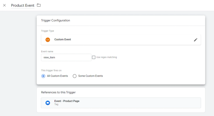Select the Some Custom Events radio button
Screen dimensions: 214x116
click(75, 76)
